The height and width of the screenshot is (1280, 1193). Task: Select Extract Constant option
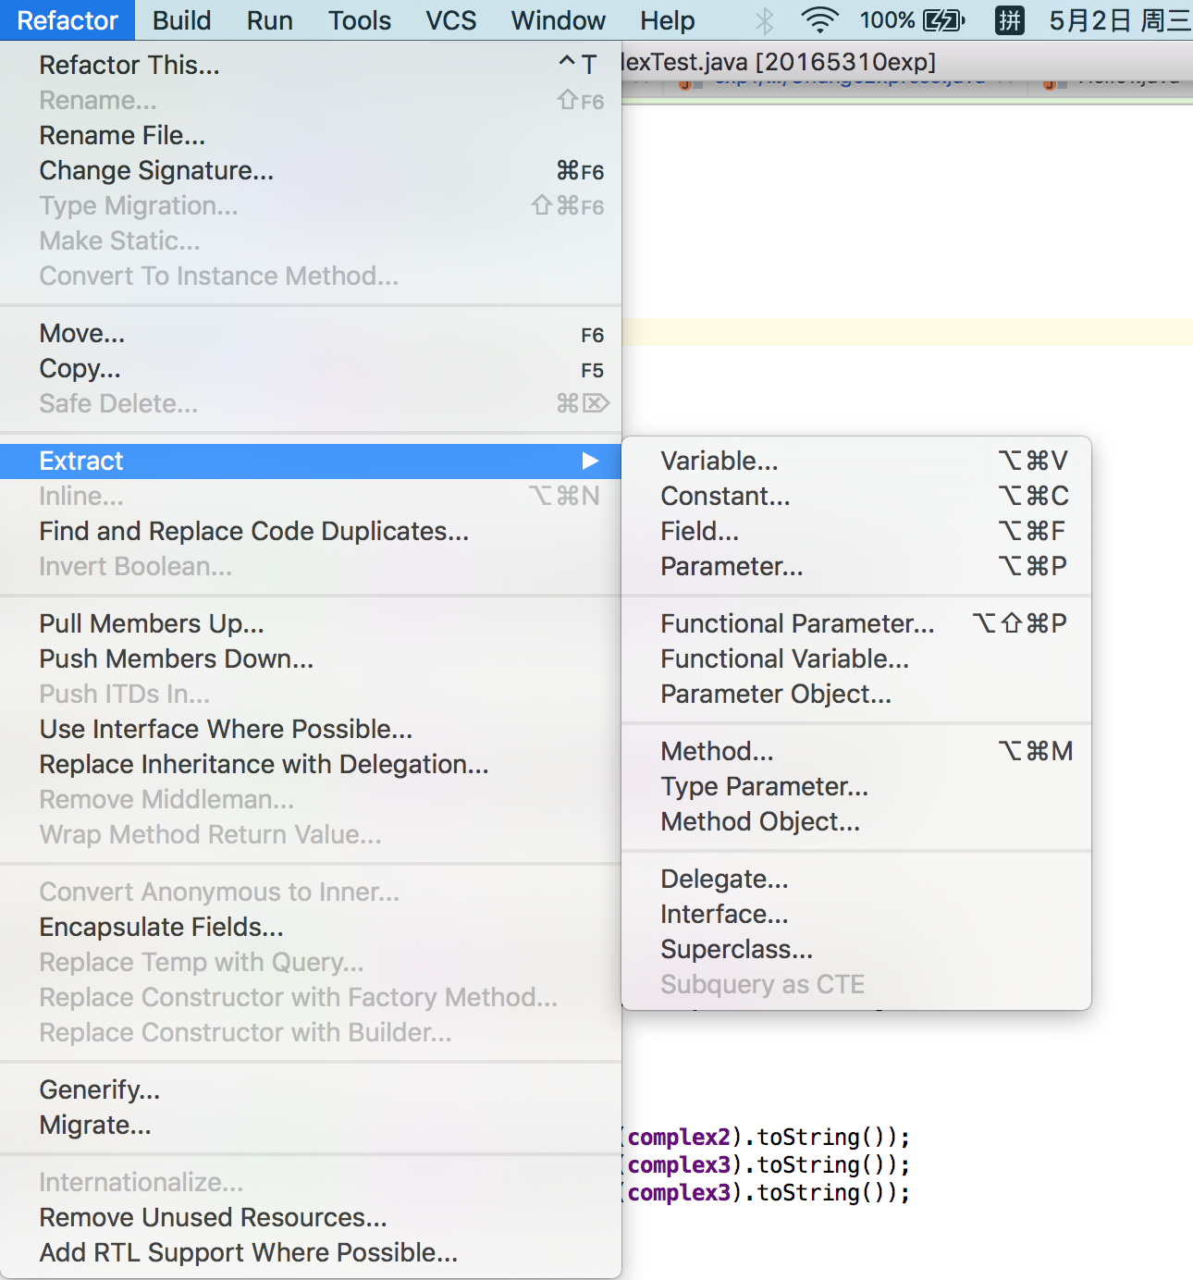click(x=725, y=496)
